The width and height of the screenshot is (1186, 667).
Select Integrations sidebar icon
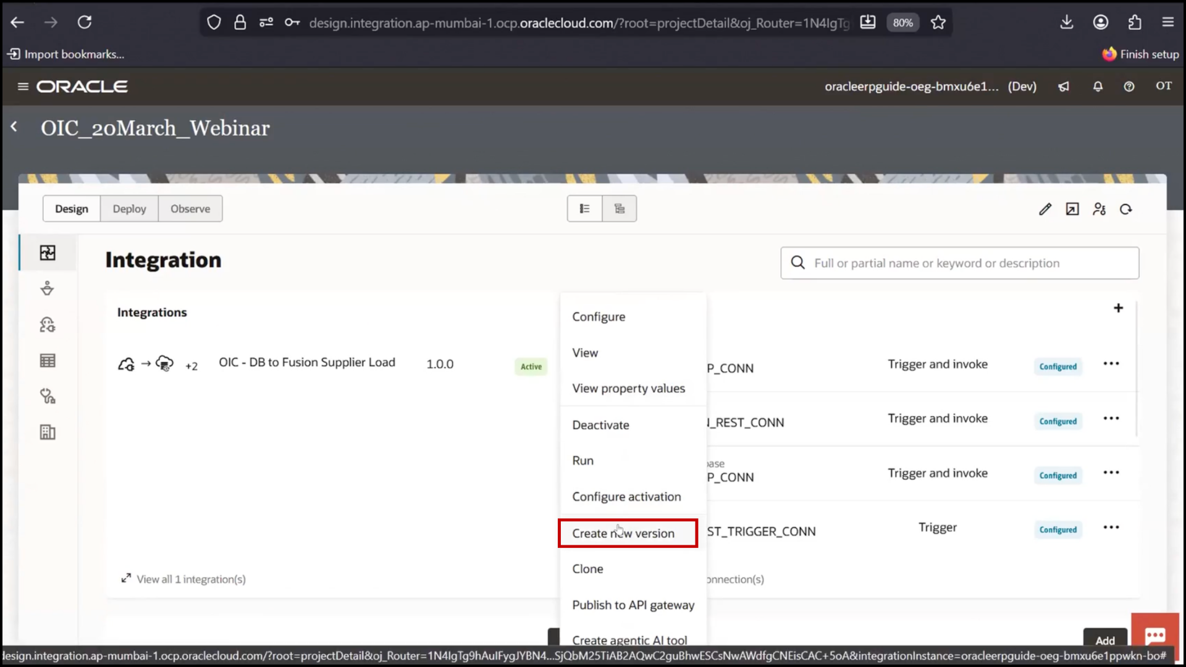coord(48,253)
